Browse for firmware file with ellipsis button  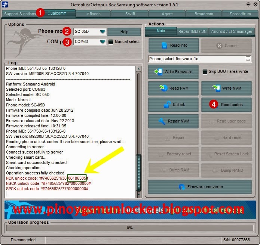[x=248, y=59]
